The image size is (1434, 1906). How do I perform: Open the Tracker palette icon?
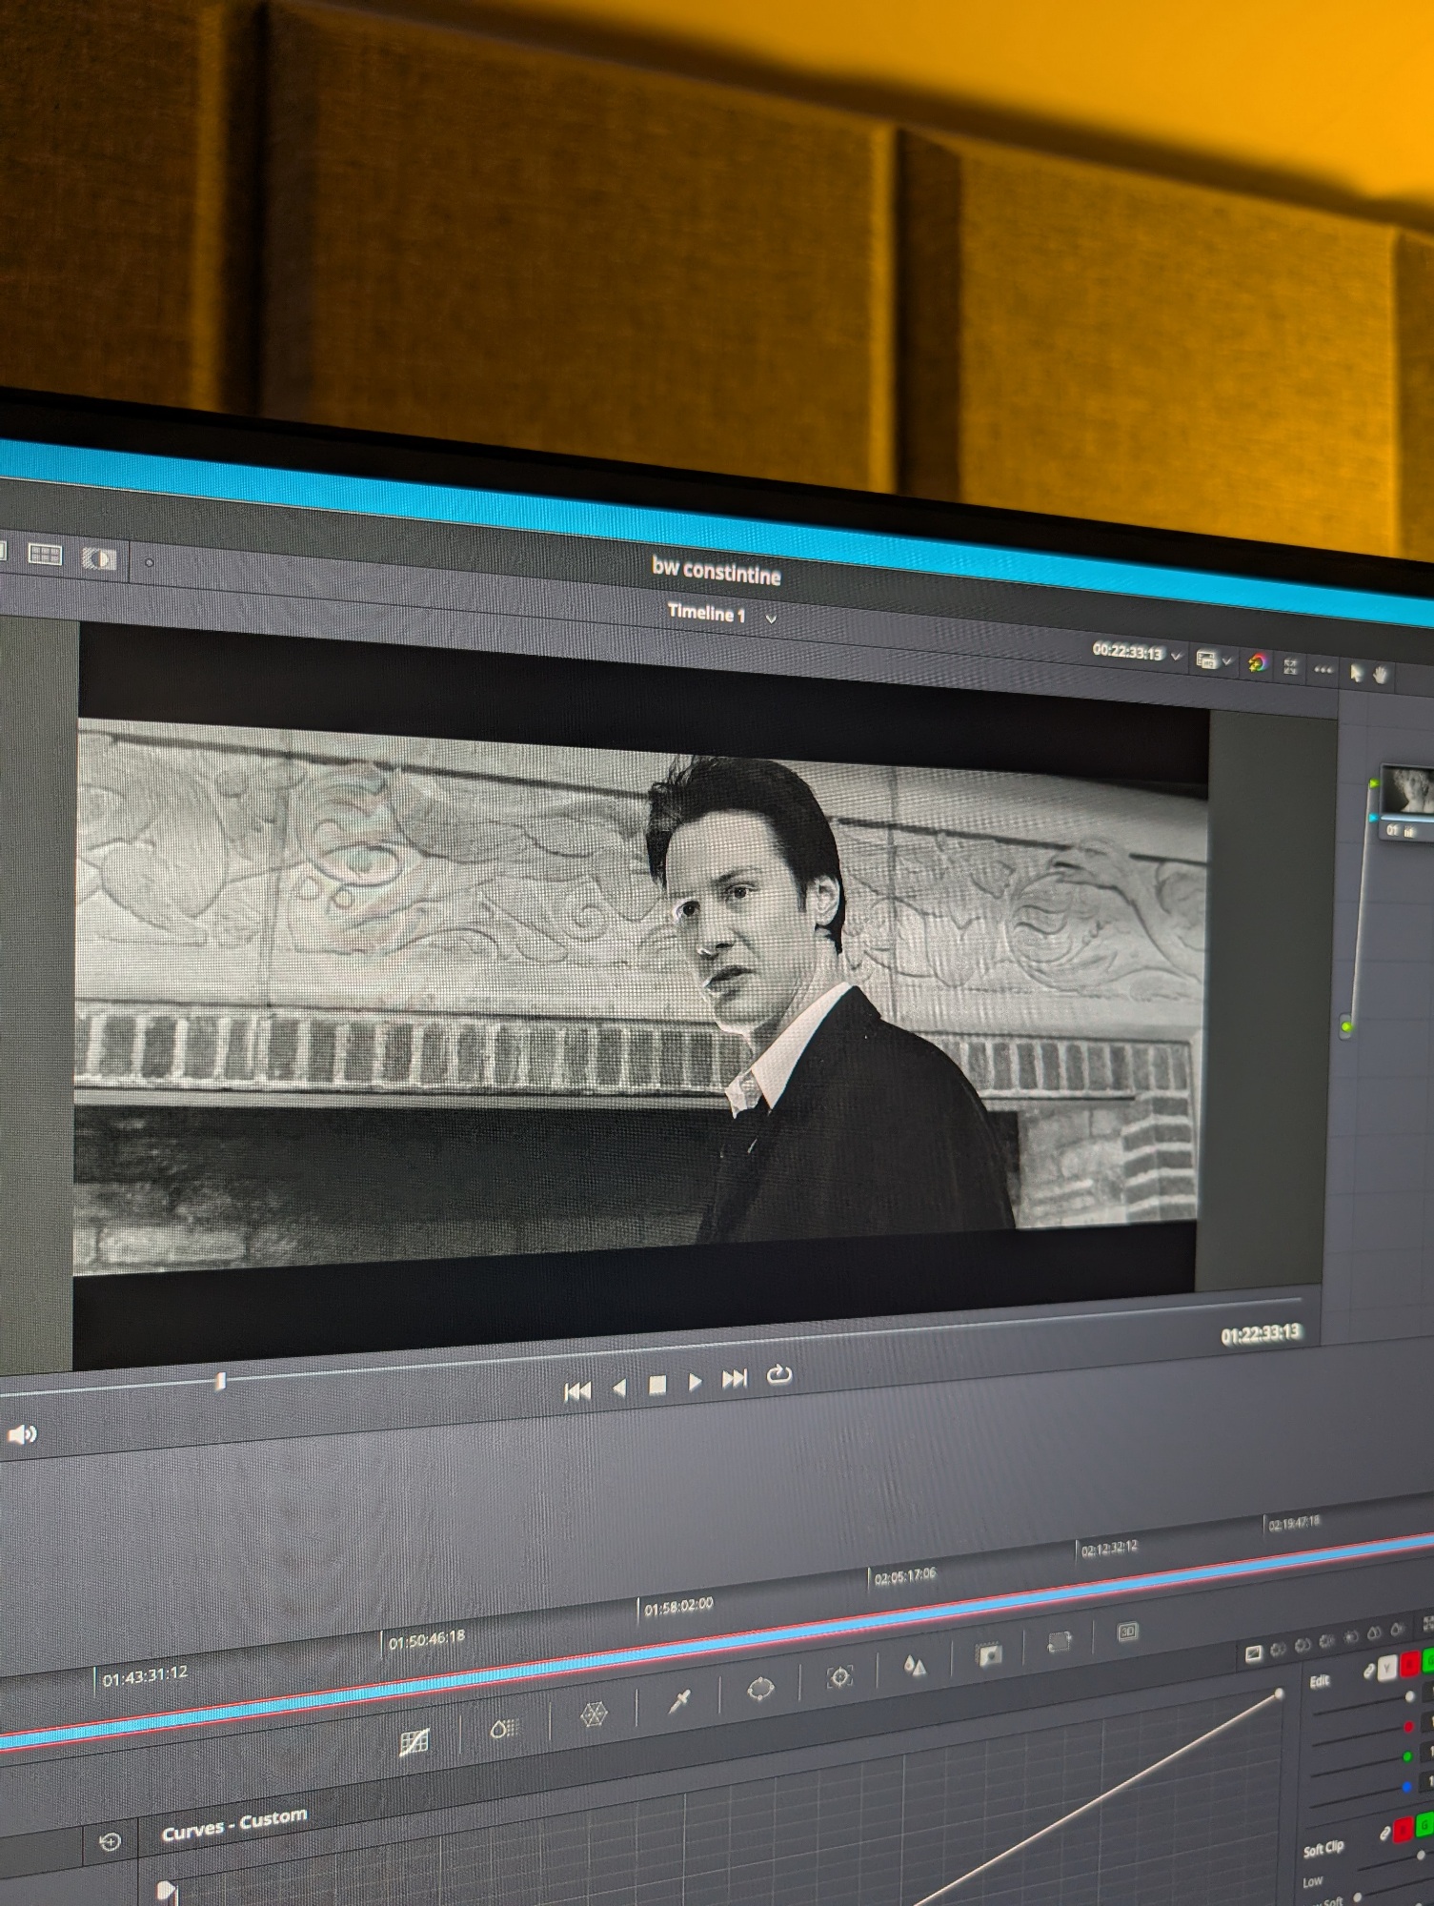(839, 1677)
